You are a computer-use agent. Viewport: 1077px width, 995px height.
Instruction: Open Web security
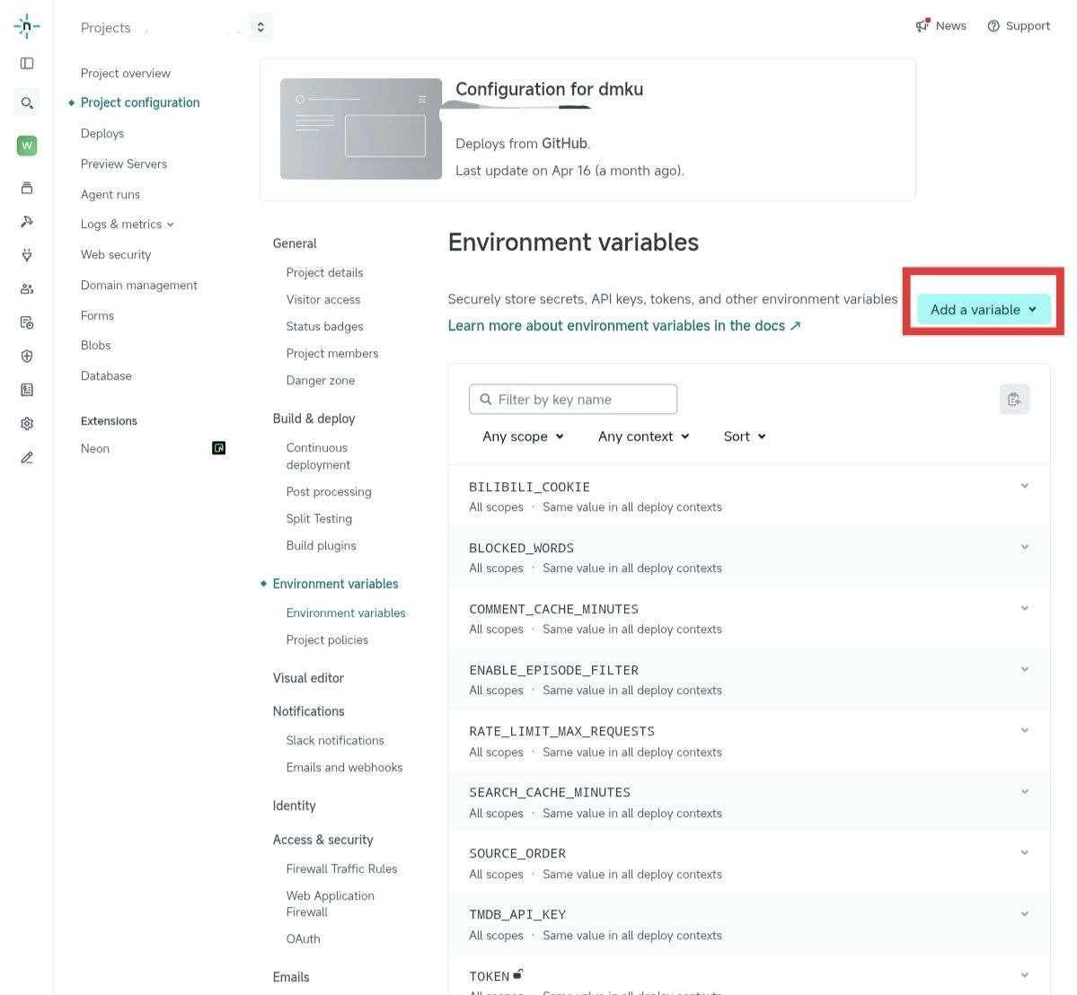tap(115, 254)
